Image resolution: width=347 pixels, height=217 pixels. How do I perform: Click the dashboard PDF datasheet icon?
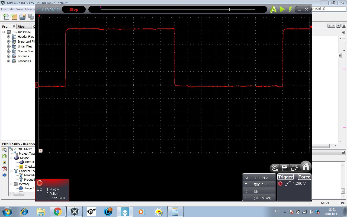pyautogui.click(x=4, y=168)
